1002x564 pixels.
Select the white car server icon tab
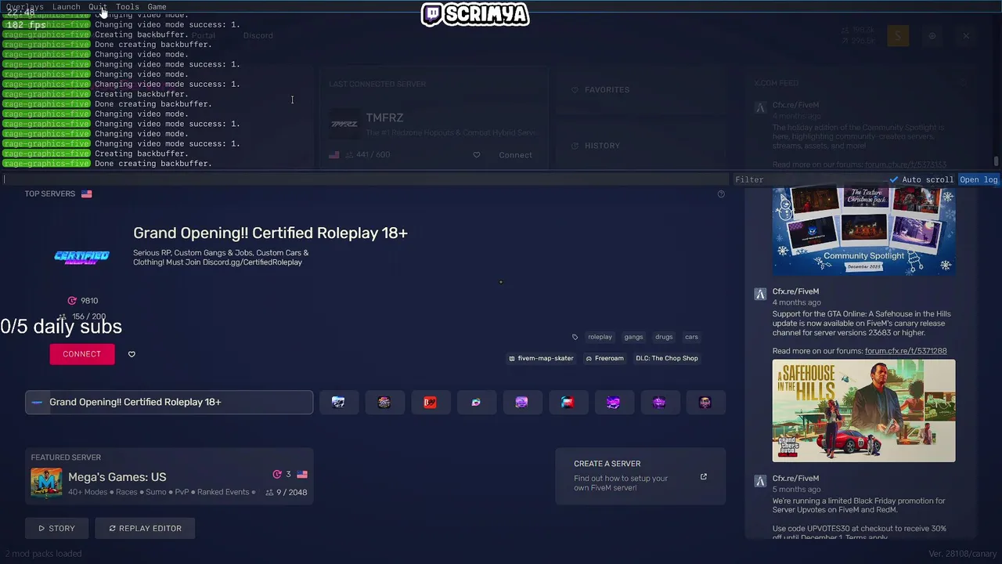tap(338, 402)
